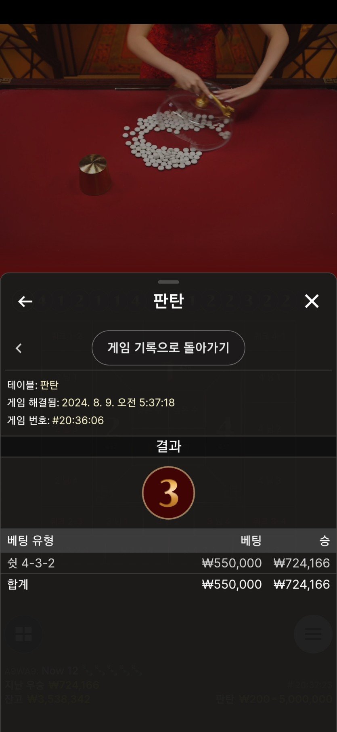Click the 게임 해결됨 date text

click(118, 402)
